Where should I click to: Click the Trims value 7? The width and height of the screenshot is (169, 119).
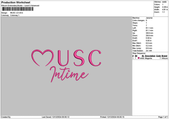click(x=146, y=26)
